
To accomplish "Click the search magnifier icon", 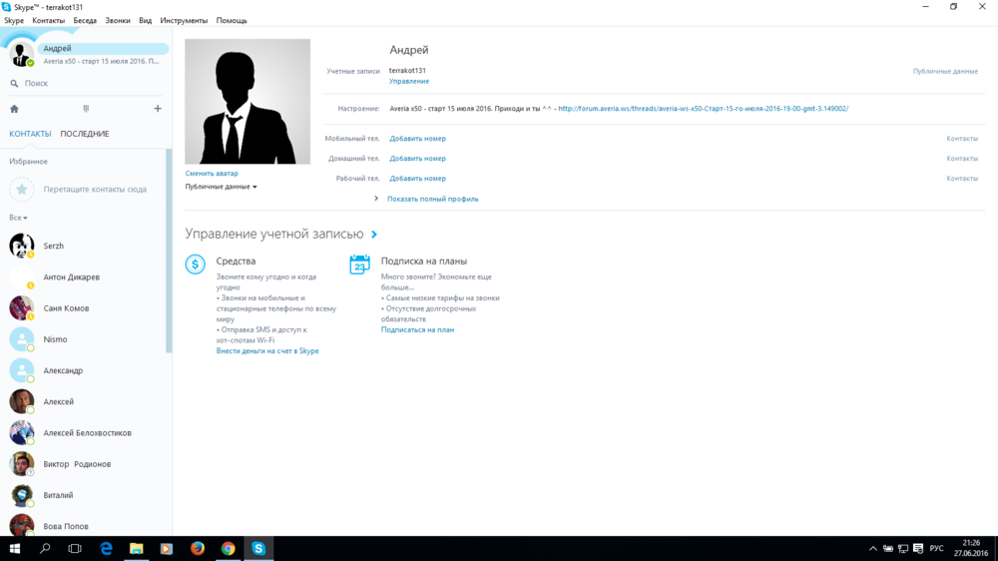I will pyautogui.click(x=14, y=84).
